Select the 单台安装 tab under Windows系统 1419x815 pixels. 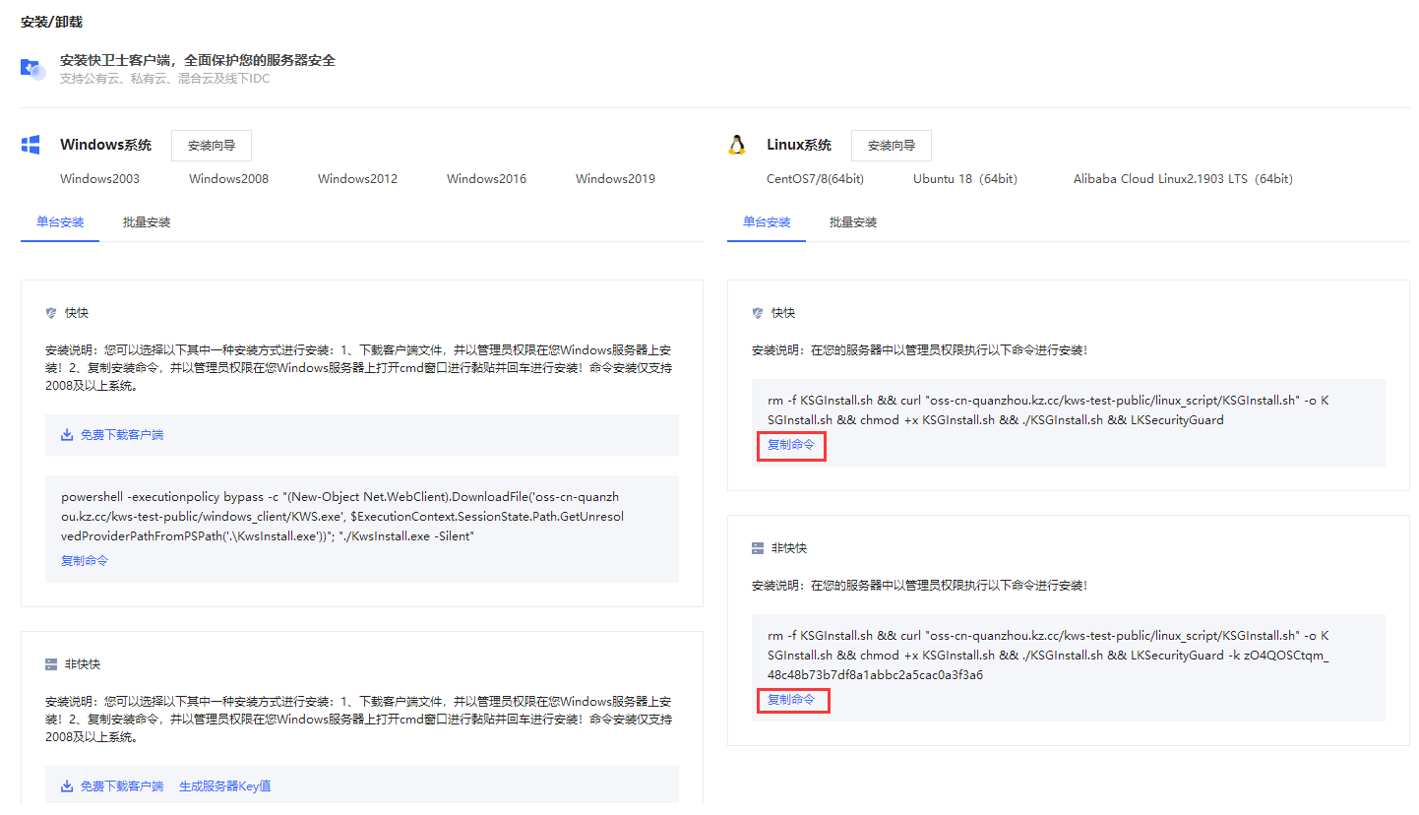click(x=60, y=222)
